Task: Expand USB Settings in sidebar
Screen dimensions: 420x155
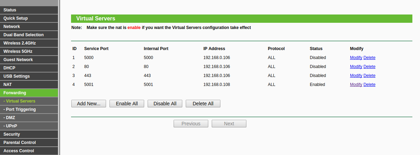Action: tap(29, 76)
